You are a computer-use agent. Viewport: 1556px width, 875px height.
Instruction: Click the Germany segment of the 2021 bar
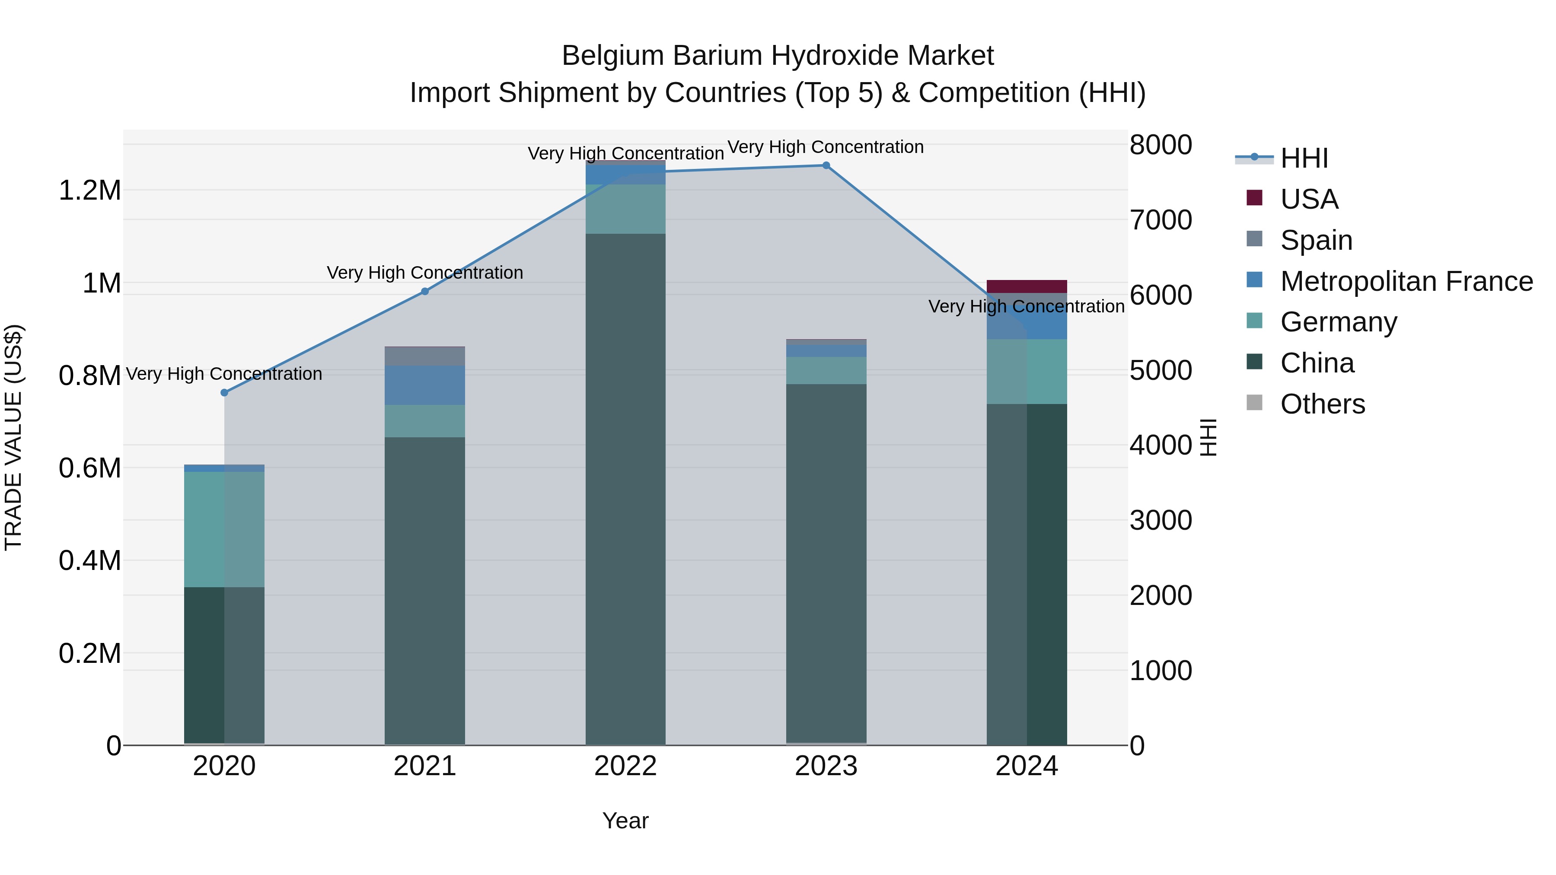point(424,421)
